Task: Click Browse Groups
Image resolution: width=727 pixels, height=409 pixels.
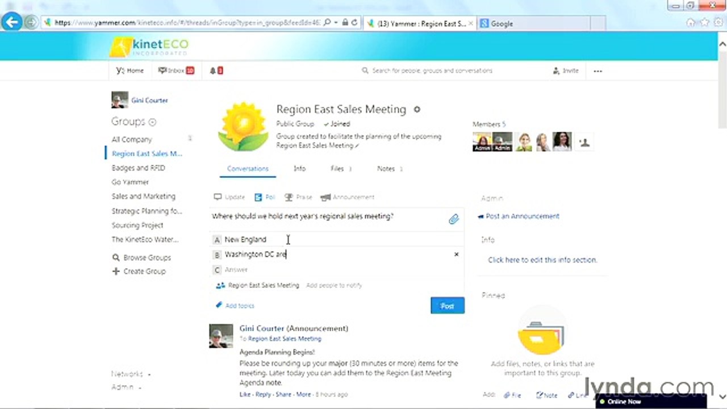Action: (141, 257)
